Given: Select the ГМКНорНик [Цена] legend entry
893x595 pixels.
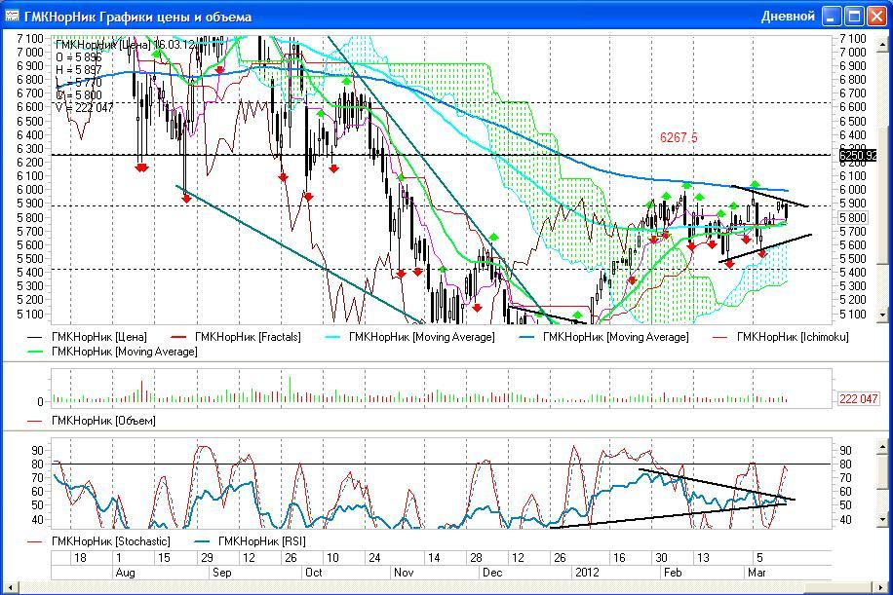Looking at the screenshot, I should [x=87, y=337].
